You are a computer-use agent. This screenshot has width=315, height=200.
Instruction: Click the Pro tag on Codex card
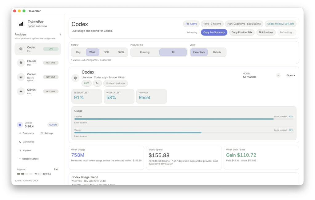click(98, 83)
